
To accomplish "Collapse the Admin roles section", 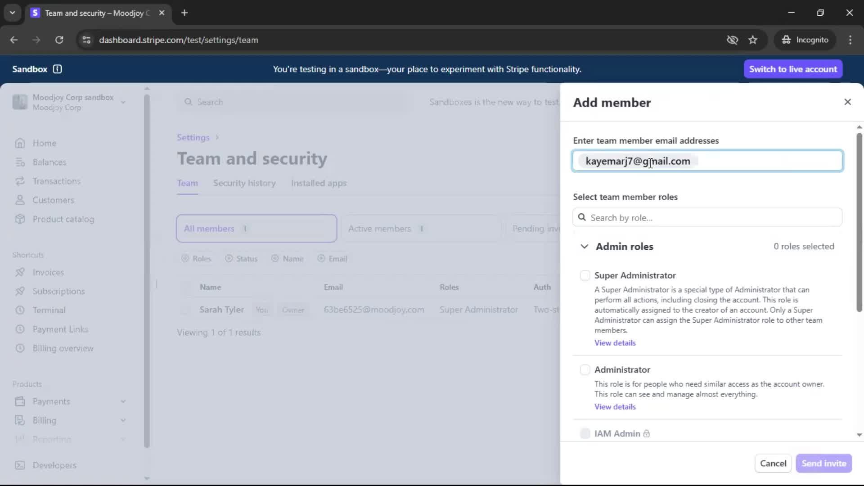I will point(584,247).
